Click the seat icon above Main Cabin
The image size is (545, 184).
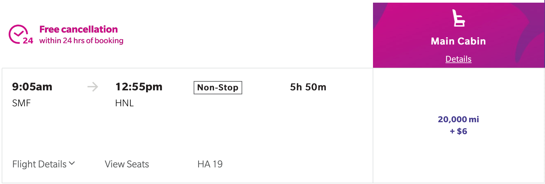[x=458, y=18]
